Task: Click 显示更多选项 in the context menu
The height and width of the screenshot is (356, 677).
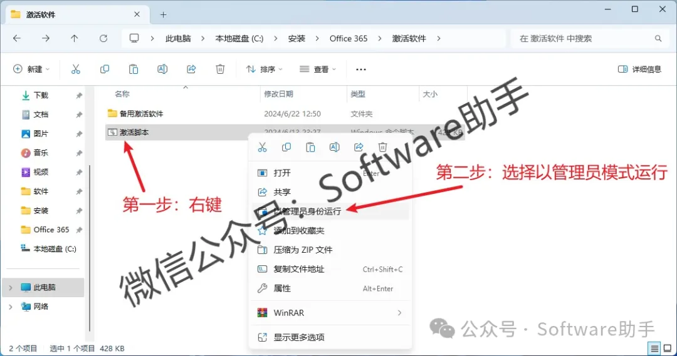Action: pos(330,337)
